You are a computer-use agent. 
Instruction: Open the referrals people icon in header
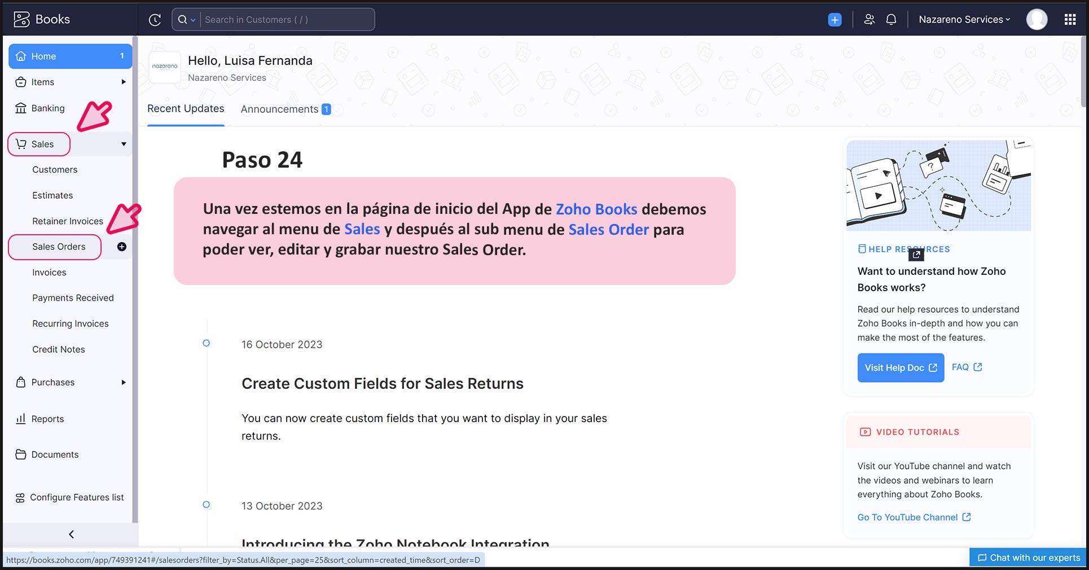click(869, 20)
